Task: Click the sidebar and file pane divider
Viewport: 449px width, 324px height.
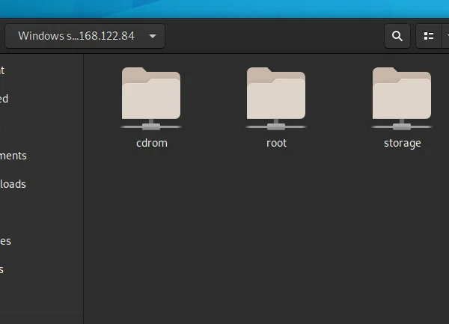Action: pos(83,187)
